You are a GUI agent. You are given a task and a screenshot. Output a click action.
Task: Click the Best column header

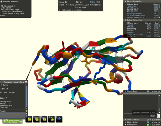point(156,23)
